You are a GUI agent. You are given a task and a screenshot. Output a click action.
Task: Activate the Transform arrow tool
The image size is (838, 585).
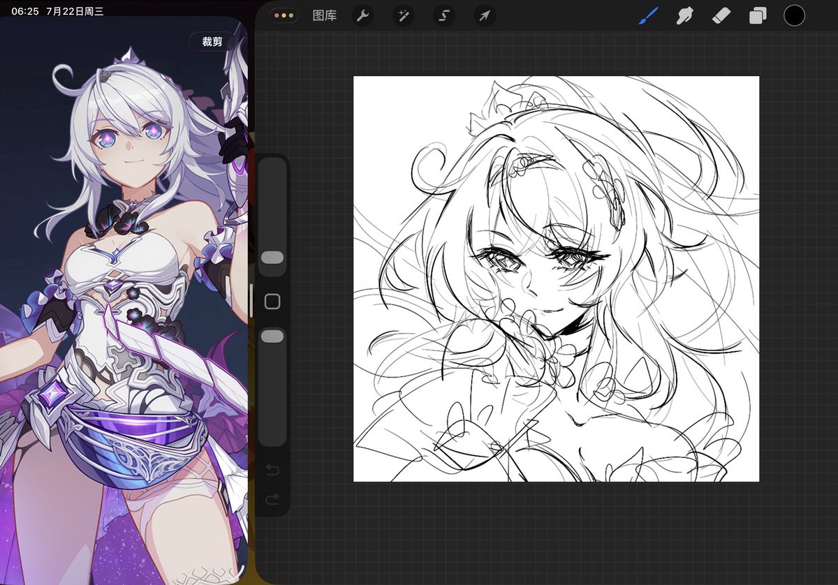484,15
